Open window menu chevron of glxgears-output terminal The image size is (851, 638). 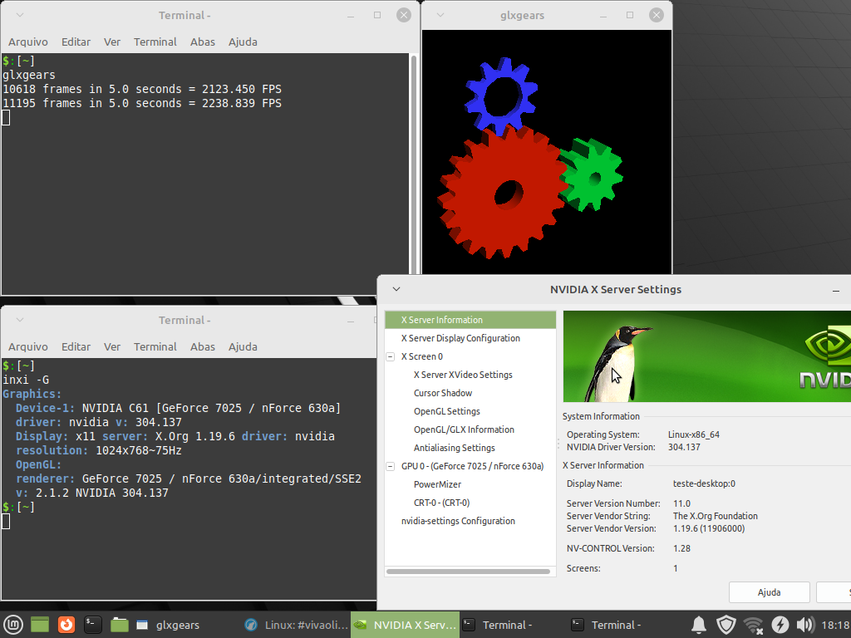[x=20, y=15]
